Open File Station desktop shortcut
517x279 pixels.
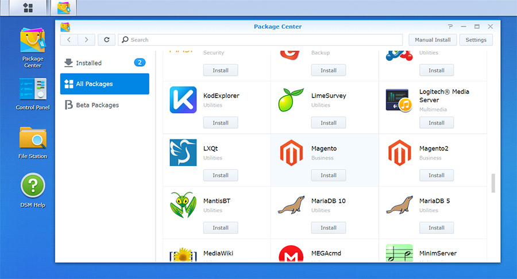pyautogui.click(x=33, y=142)
